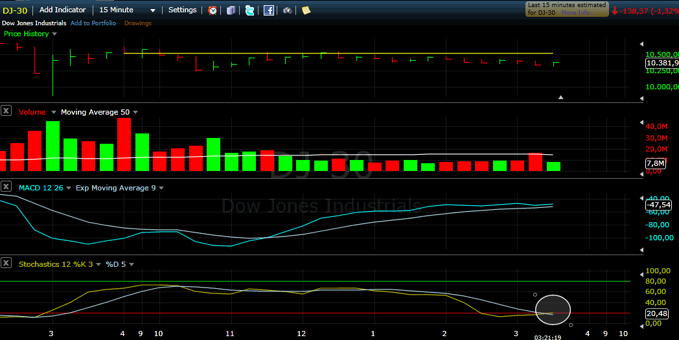Click the binoculars icon
Image resolution: width=679 pixels, height=340 pixels.
287,10
